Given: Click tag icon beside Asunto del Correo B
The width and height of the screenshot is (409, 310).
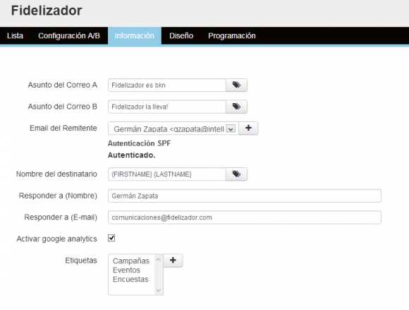Looking at the screenshot, I should point(236,107).
